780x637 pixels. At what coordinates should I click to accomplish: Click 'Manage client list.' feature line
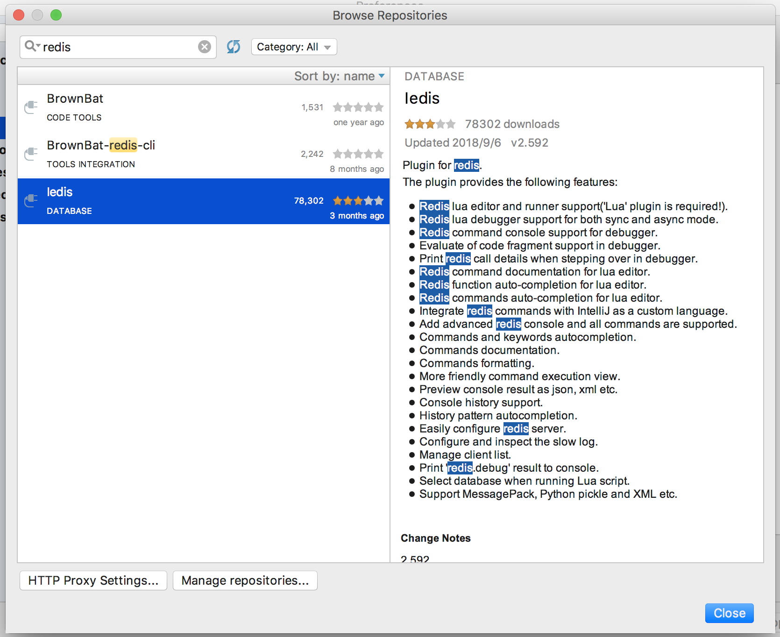click(x=465, y=455)
